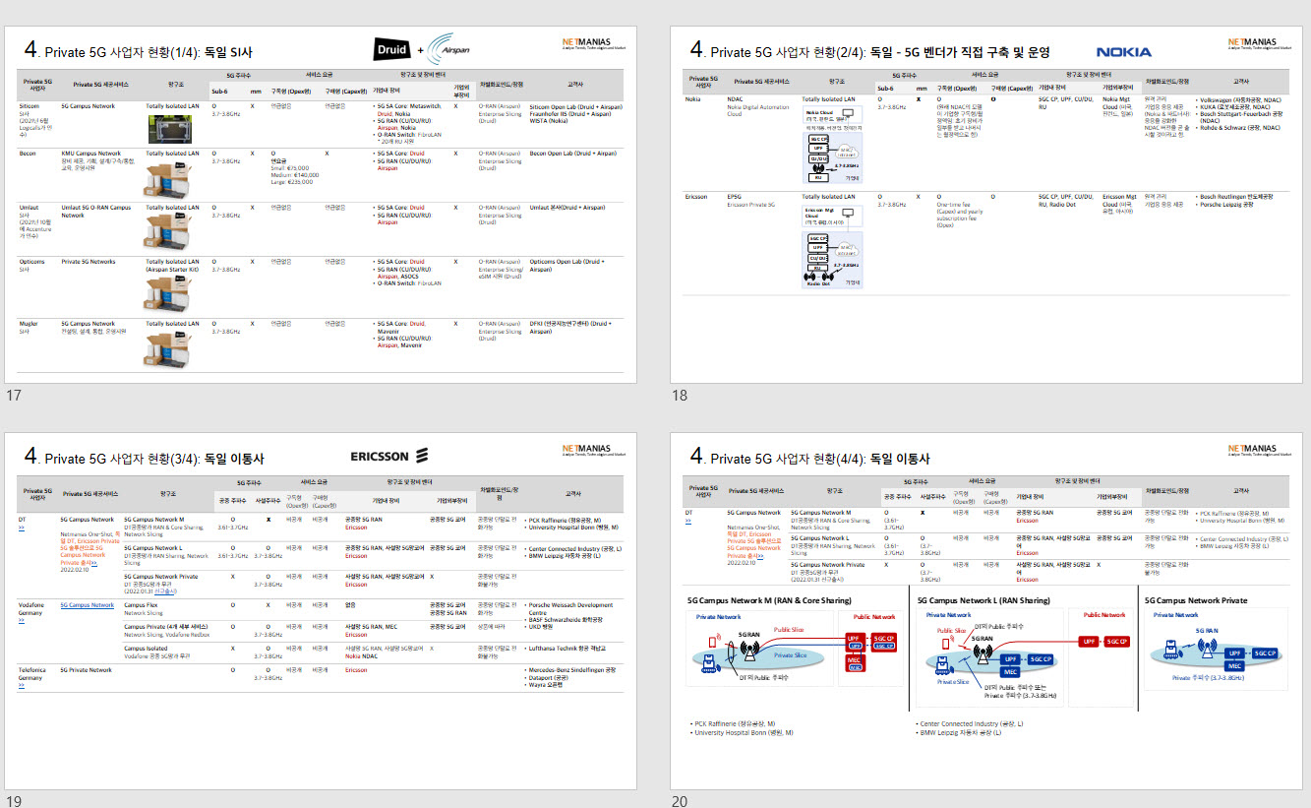Click 'Campus Private (4개 세부 서비스)' text
The height and width of the screenshot is (808, 1311).
165,626
